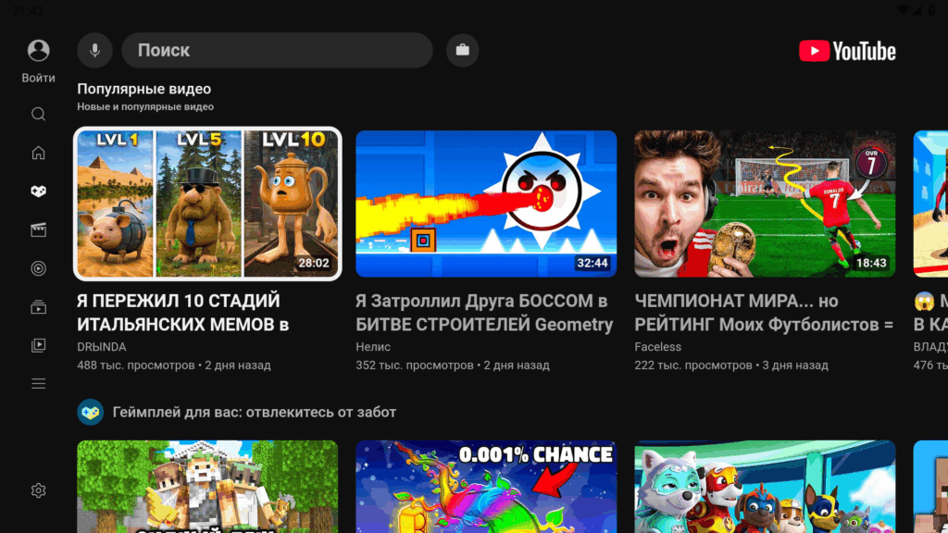Click the 32:44 duration badge
Viewport: 948px width, 533px height.
(592, 263)
